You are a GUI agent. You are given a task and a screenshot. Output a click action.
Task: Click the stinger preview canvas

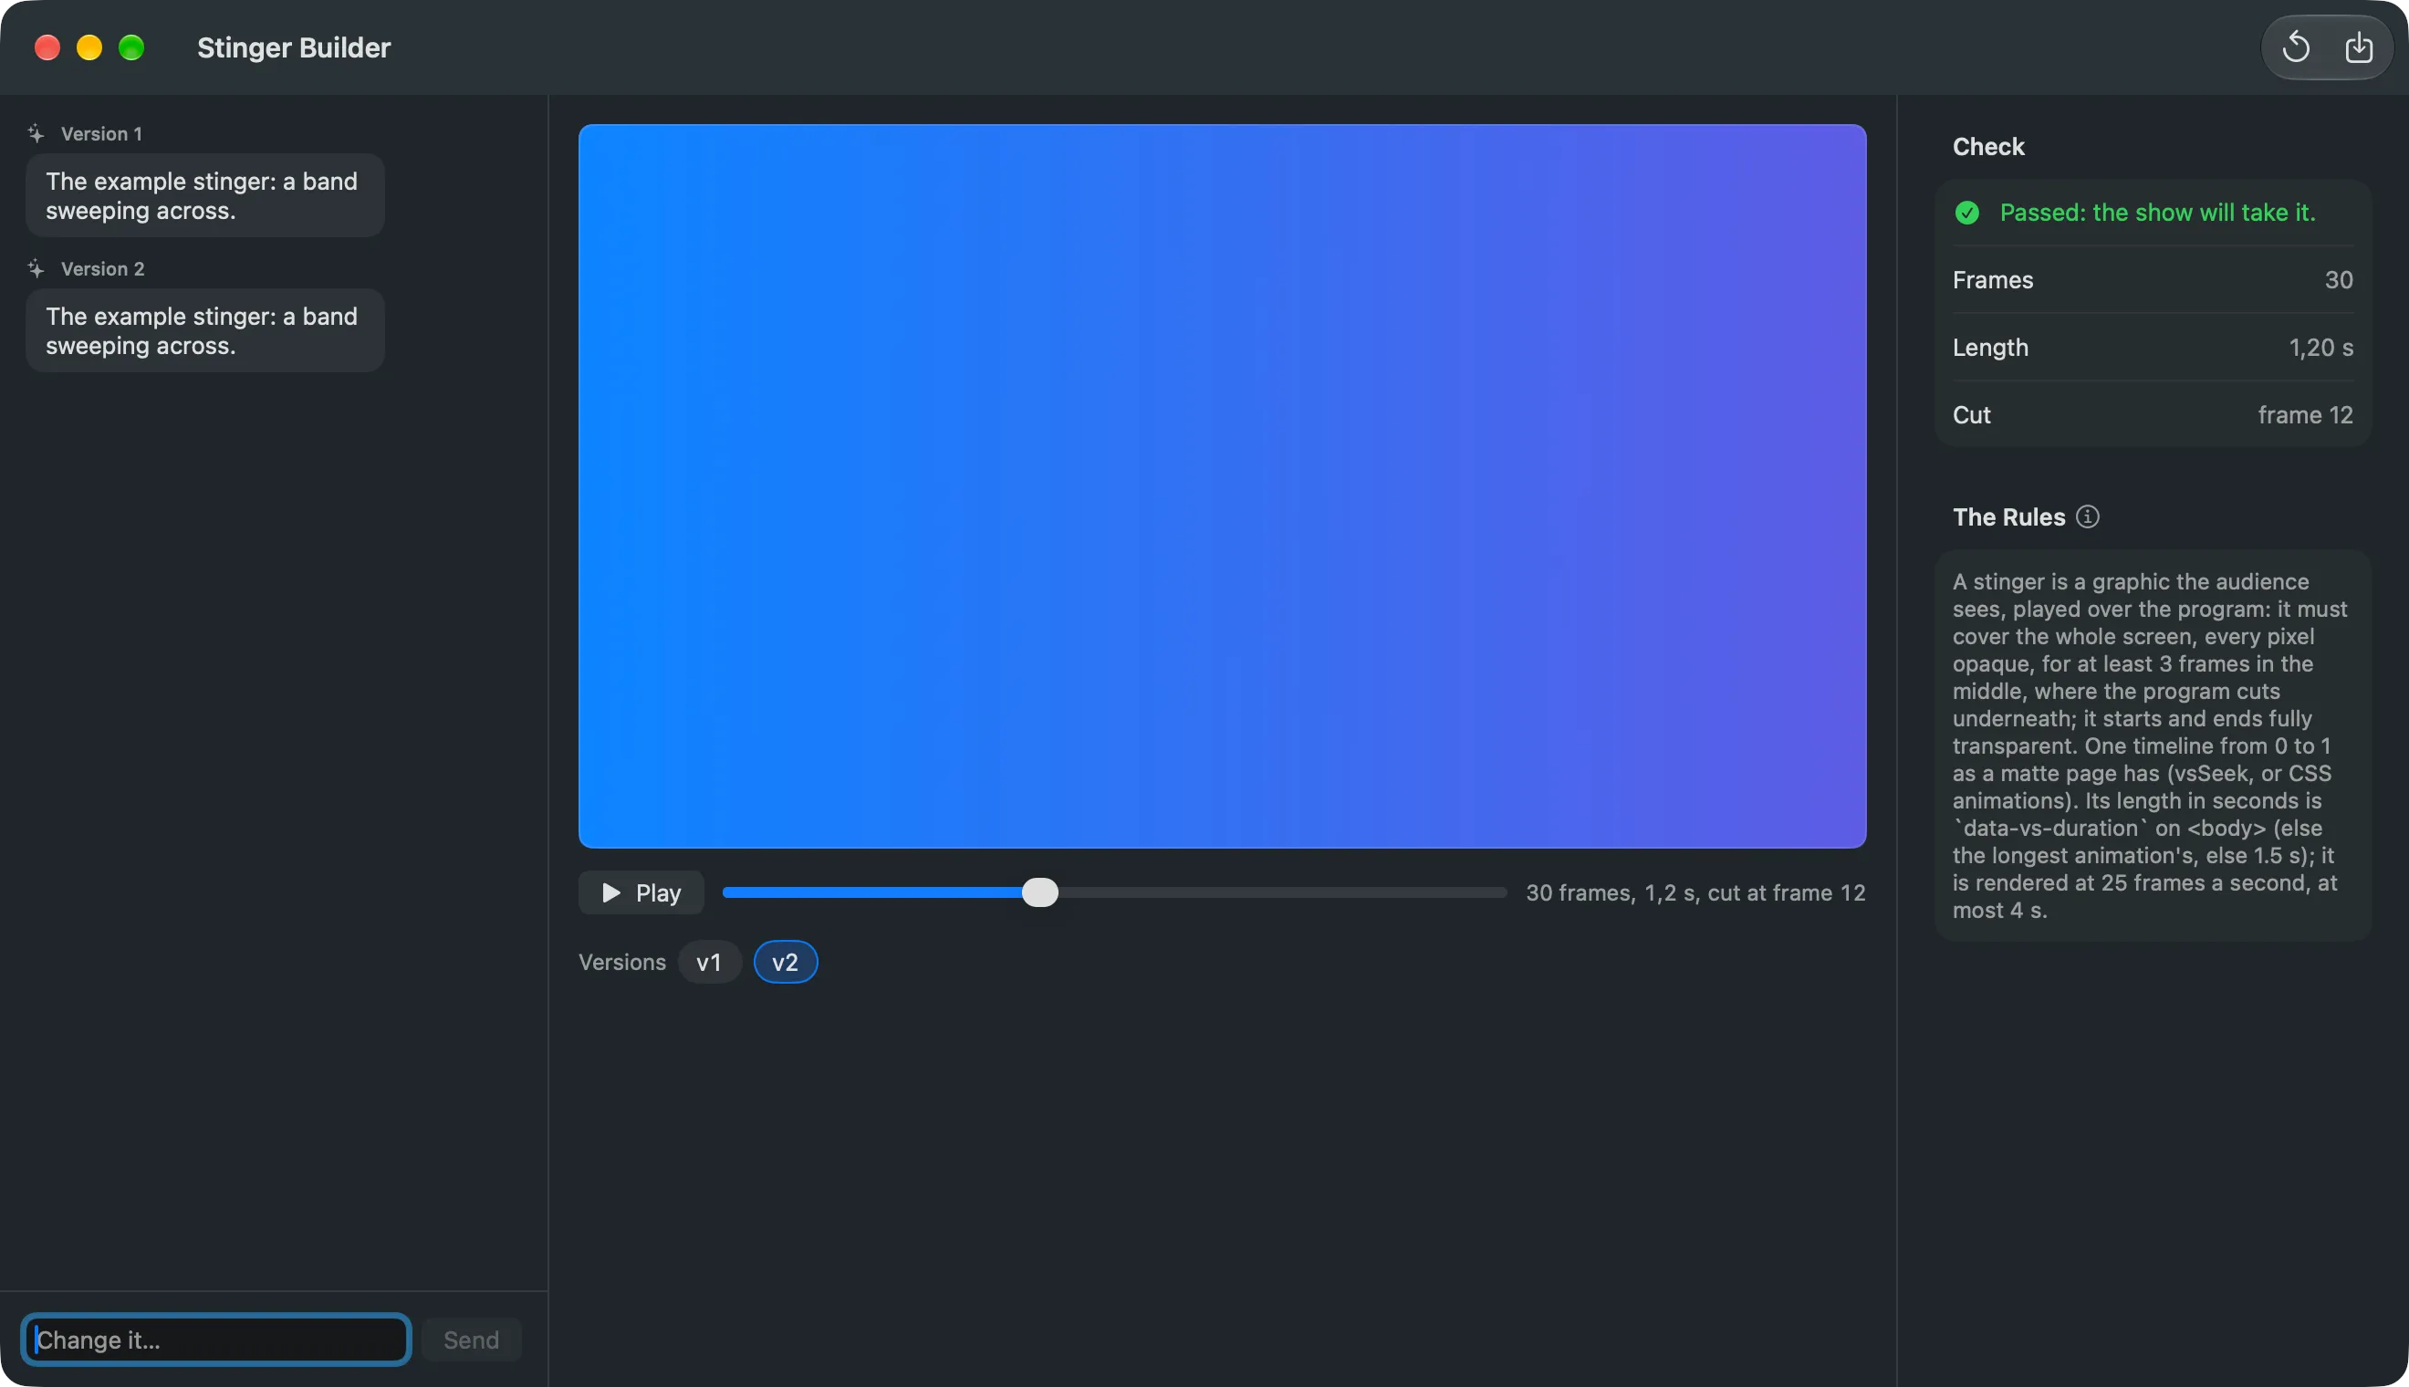pyautogui.click(x=1222, y=485)
